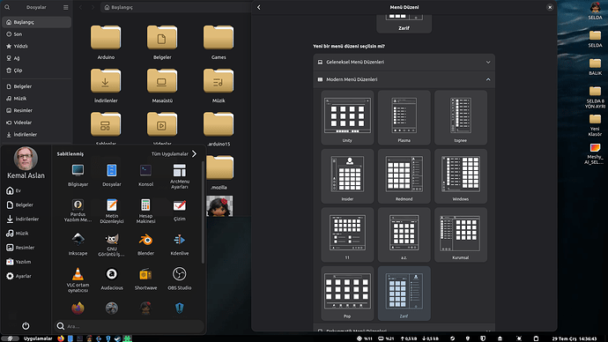Screen dimensions: 608x342
Task: Select the Insider menu layout
Action: tap(347, 176)
